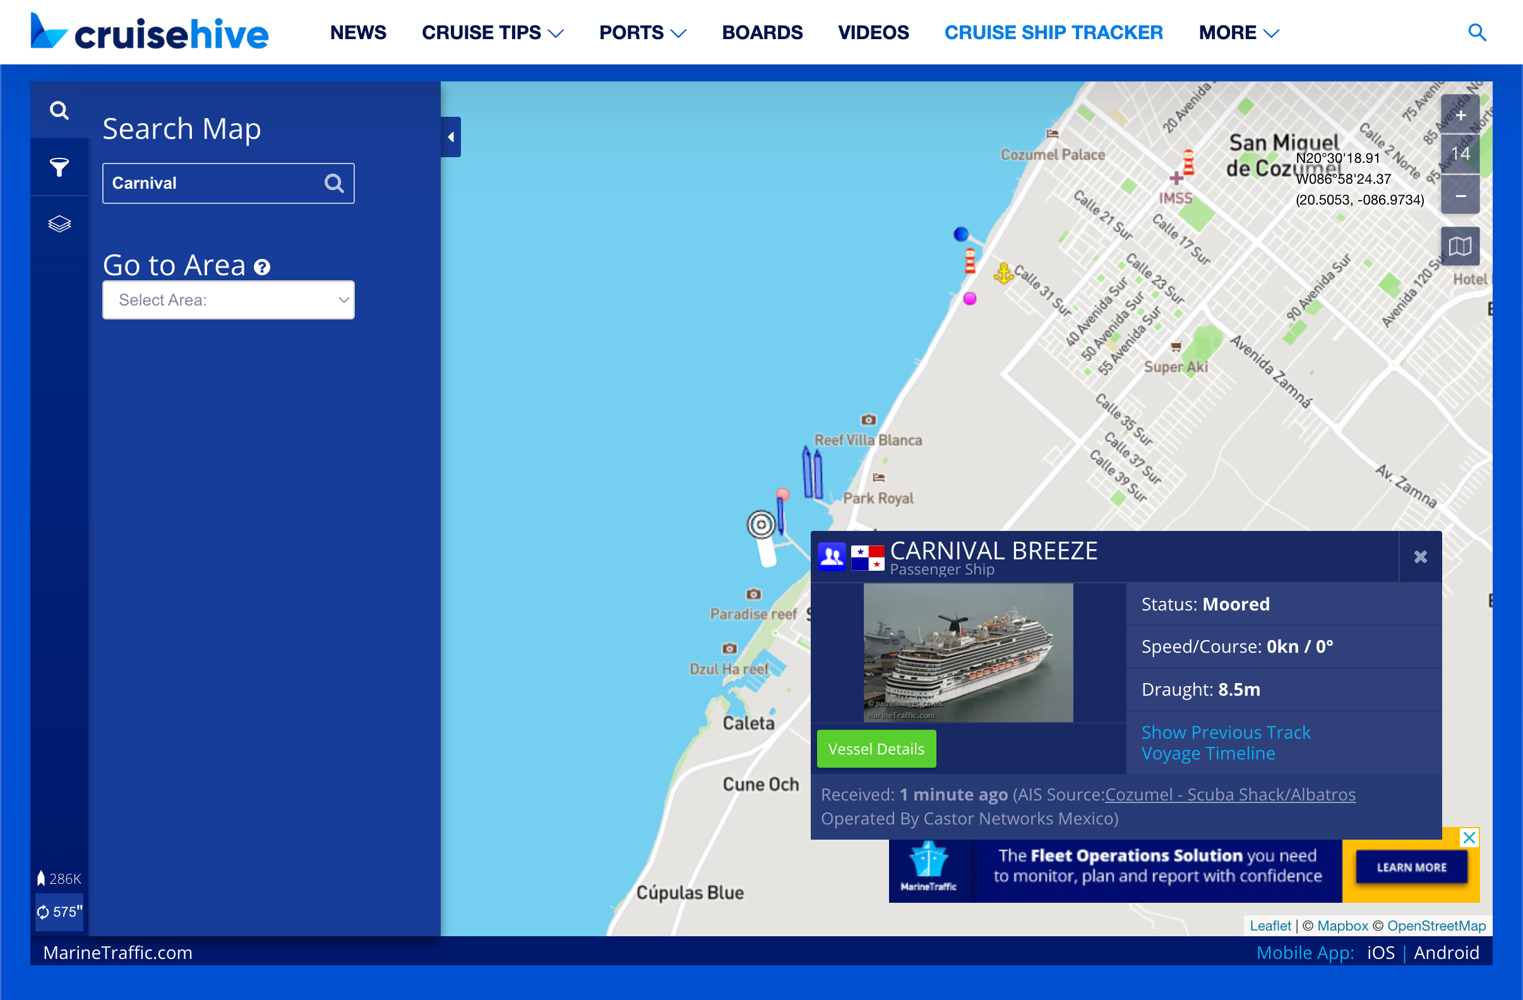Open site search in top navigation
This screenshot has width=1523, height=1000.
(x=1476, y=33)
